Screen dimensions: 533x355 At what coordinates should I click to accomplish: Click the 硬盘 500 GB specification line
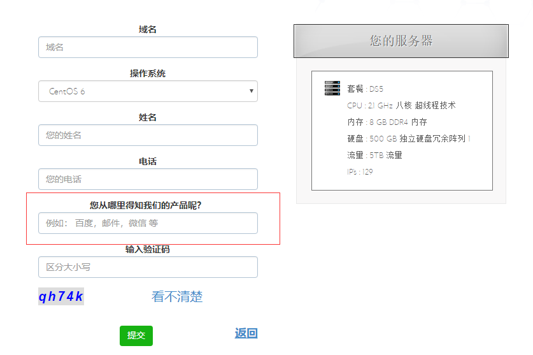click(408, 138)
